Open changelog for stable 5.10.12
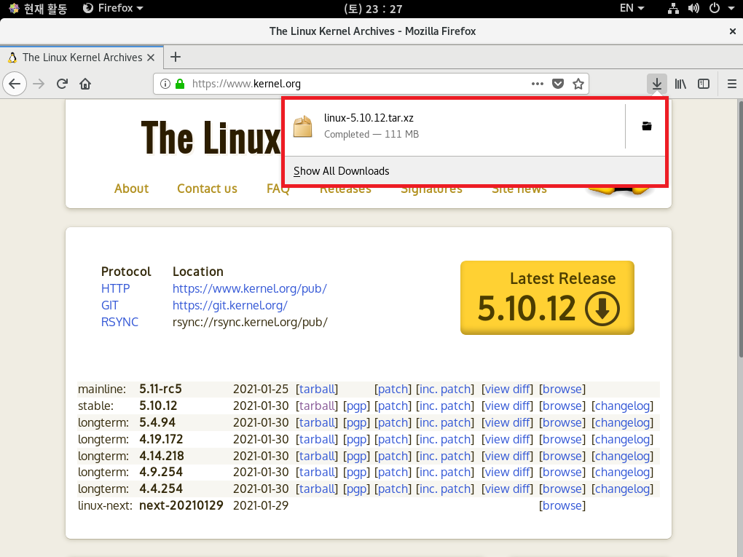The width and height of the screenshot is (743, 557). (x=622, y=406)
